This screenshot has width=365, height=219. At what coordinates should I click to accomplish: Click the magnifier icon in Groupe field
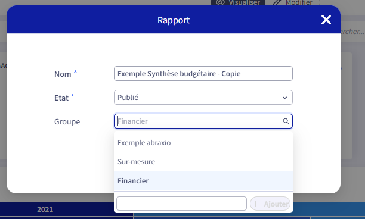click(286, 121)
